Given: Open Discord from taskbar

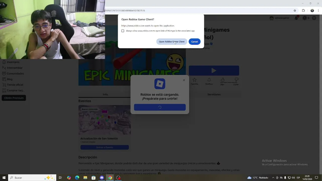Looking at the screenshot, I should click(x=102, y=178).
